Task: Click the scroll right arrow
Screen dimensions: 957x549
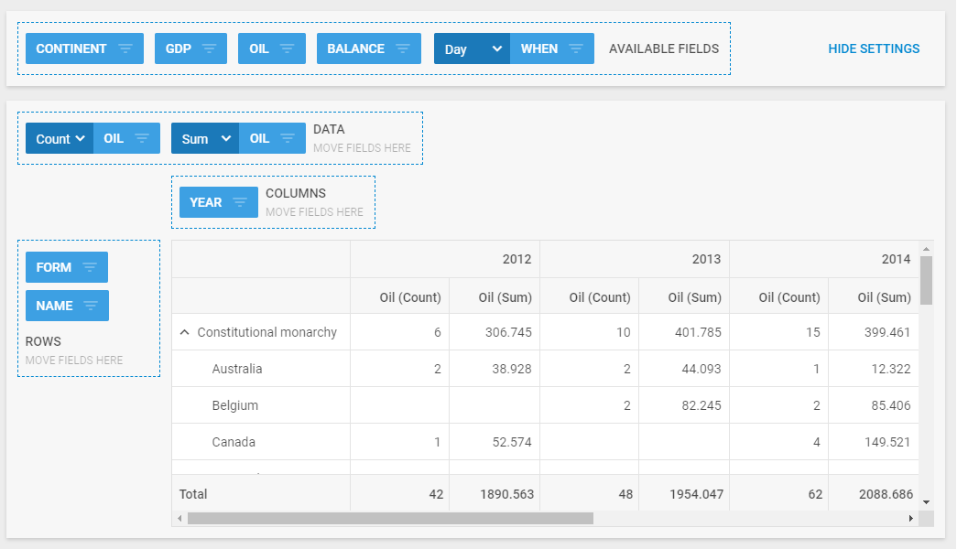Action: tap(910, 519)
